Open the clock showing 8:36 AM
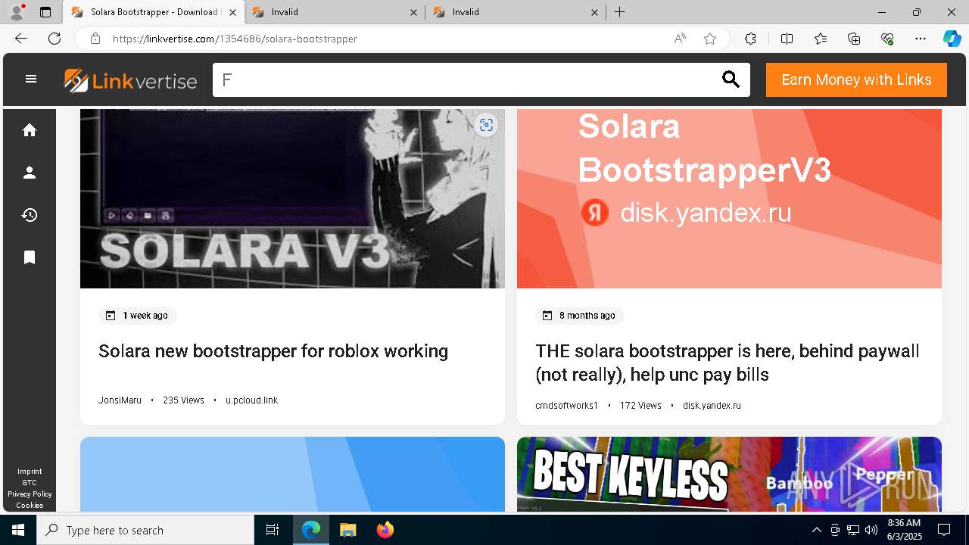The height and width of the screenshot is (545, 969). click(904, 530)
